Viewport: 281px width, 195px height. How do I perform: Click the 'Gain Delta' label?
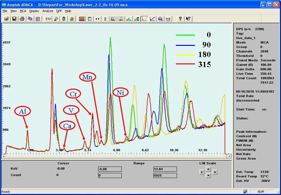pyautogui.click(x=245, y=69)
